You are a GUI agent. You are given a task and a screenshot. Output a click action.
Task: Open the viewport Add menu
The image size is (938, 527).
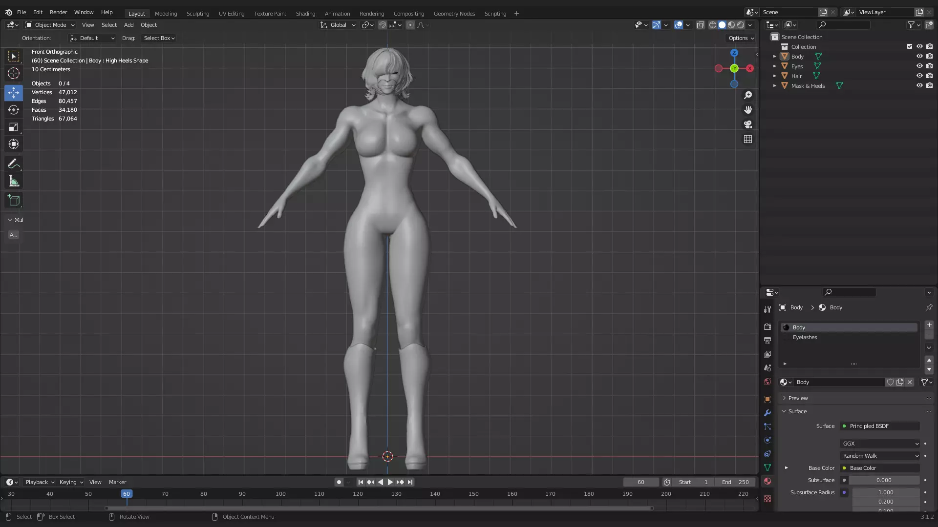[x=128, y=25]
